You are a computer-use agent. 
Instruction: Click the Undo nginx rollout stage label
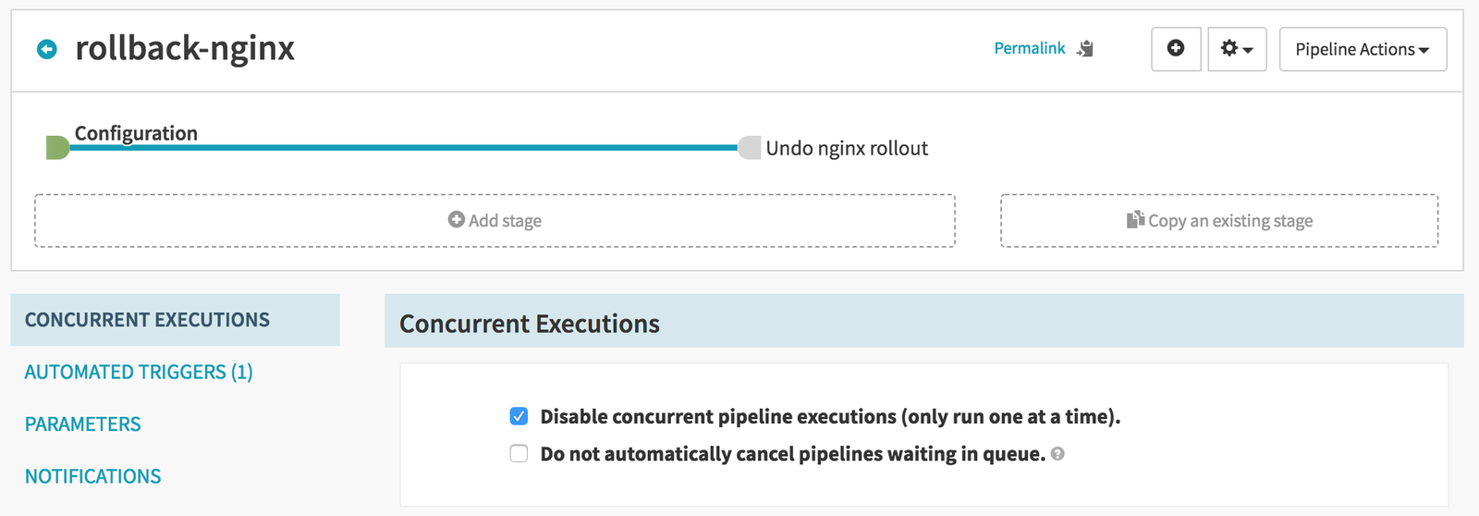point(847,148)
